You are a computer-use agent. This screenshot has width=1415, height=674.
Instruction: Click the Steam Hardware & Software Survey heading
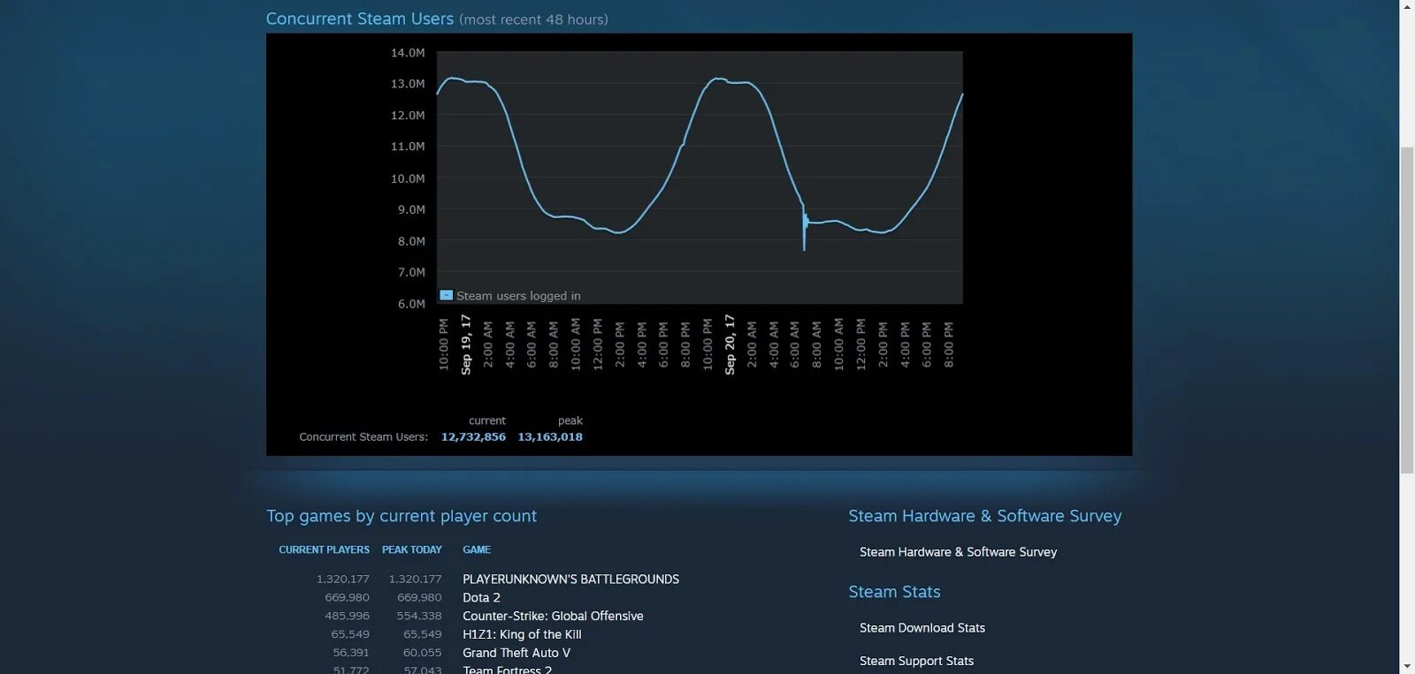pos(984,516)
